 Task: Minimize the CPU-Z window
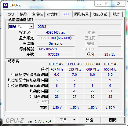tap(99, 4)
